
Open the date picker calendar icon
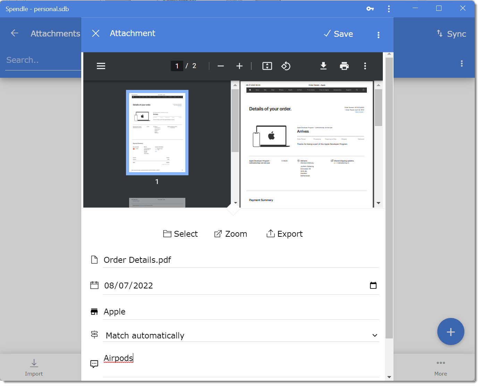373,285
